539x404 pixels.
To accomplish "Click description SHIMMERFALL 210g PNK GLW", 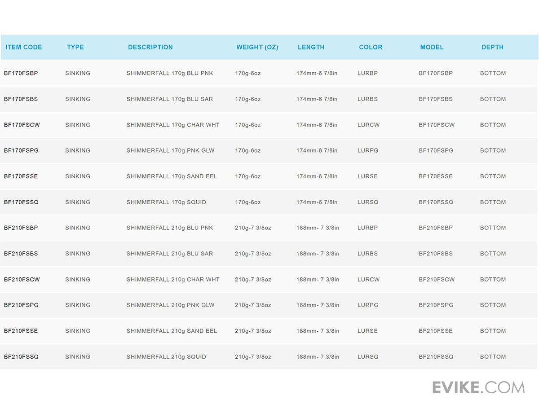I will [170, 305].
